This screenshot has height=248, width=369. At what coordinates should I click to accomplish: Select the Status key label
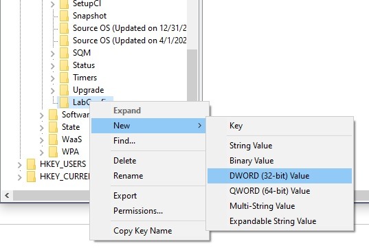pos(84,65)
